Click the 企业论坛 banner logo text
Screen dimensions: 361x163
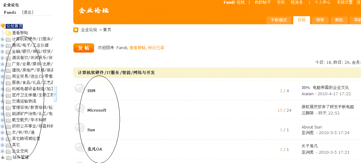[x=94, y=11]
